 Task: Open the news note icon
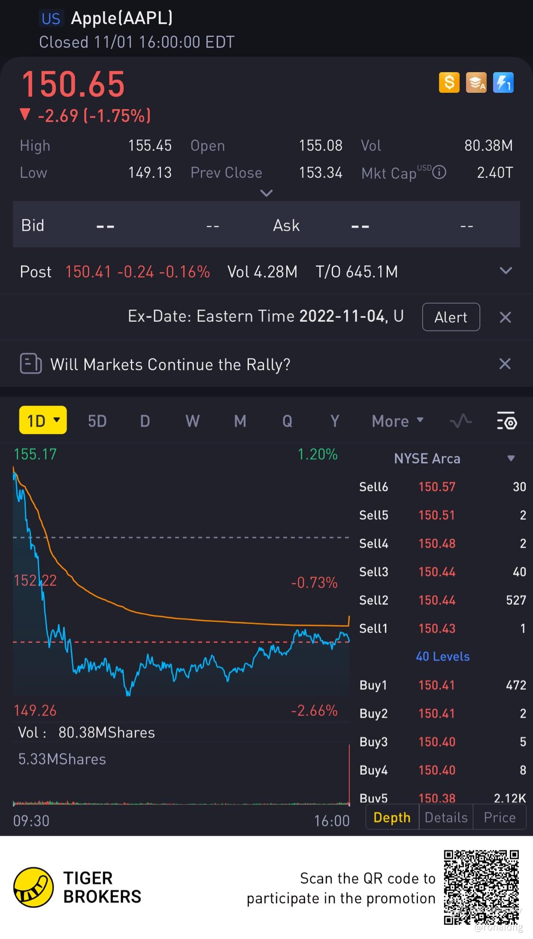(x=31, y=364)
